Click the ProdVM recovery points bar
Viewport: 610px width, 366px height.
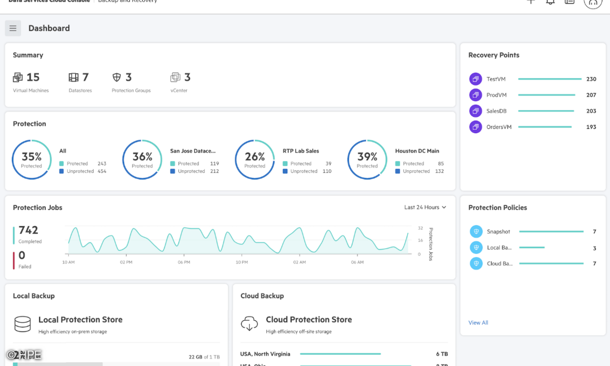point(546,95)
